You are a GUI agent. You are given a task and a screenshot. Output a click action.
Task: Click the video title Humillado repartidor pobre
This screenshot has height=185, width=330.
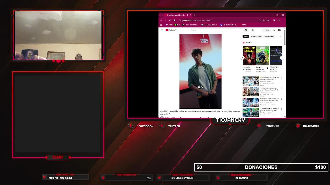pyautogui.click(x=200, y=113)
